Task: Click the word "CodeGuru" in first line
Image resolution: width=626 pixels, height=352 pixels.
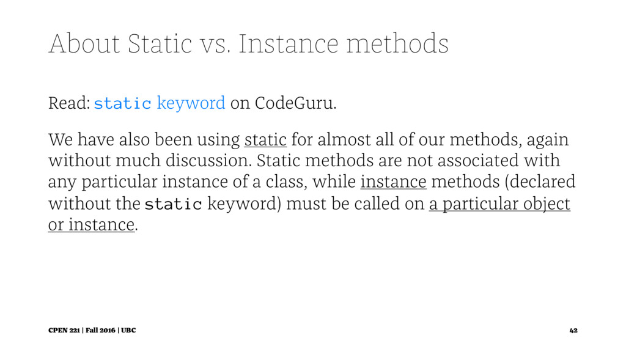Action: tap(294, 103)
